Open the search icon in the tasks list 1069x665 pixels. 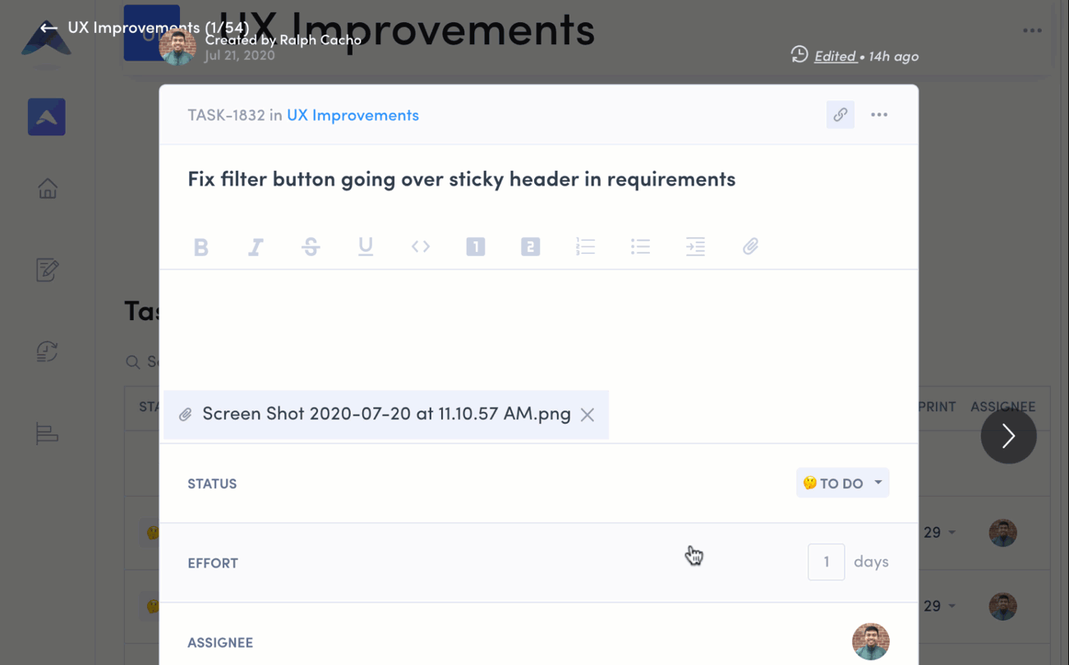click(x=132, y=362)
